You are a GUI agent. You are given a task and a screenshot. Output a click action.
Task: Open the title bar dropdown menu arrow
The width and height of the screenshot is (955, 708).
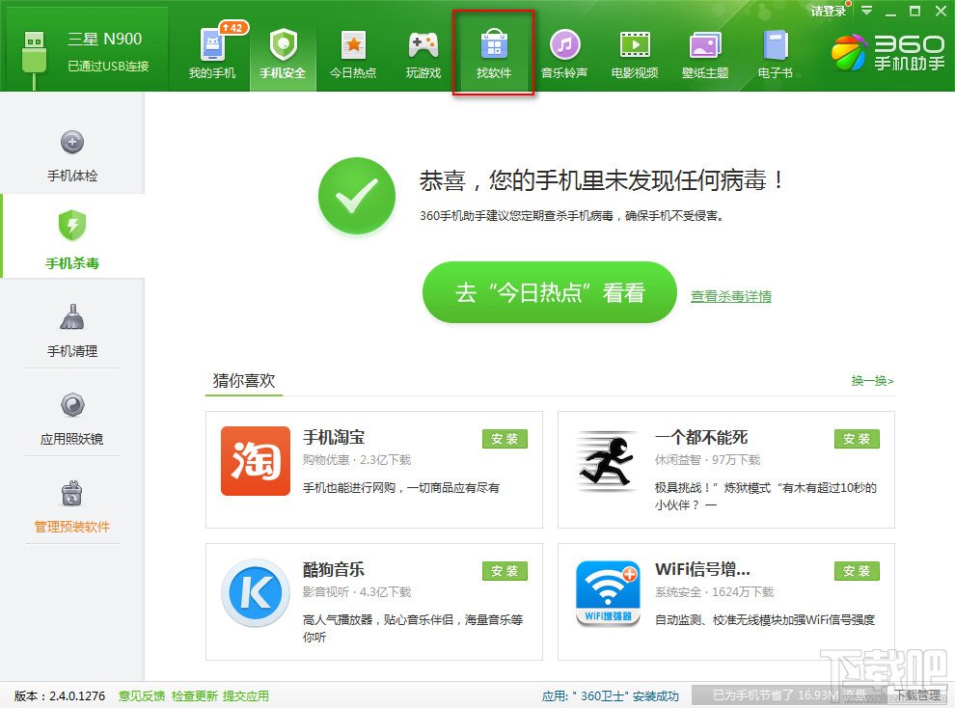point(866,11)
